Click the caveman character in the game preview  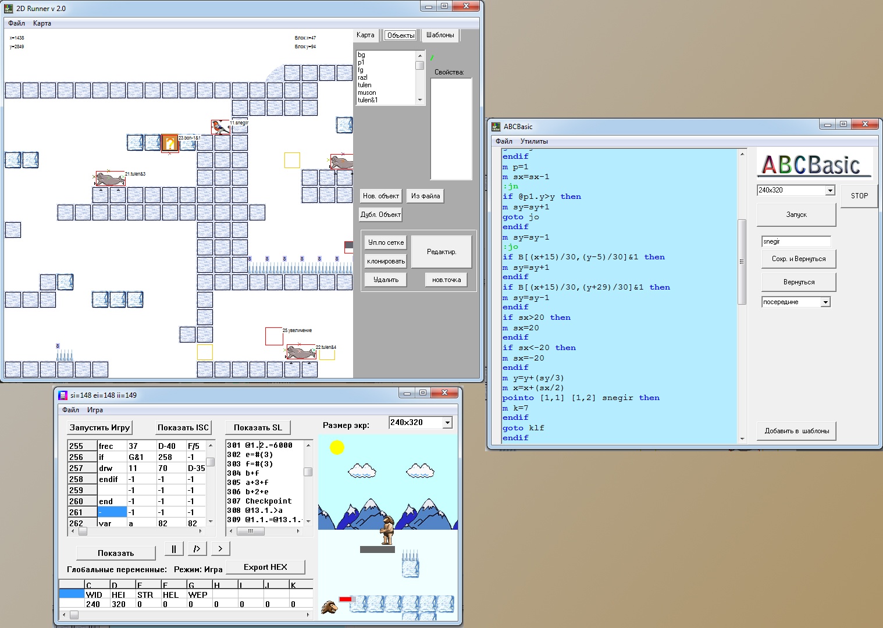(387, 530)
